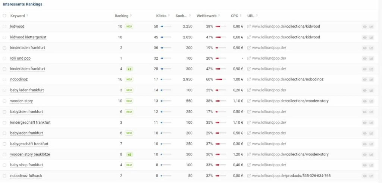Select the wooden story row checkbox
Viewport: 382px width, 183px height.
tap(4, 101)
